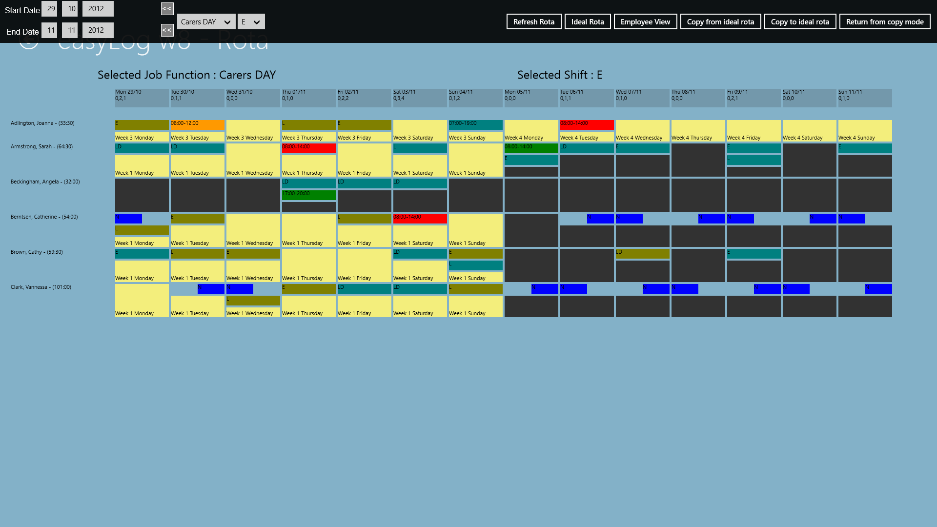
Task: Switch to Employee View
Action: pos(645,21)
